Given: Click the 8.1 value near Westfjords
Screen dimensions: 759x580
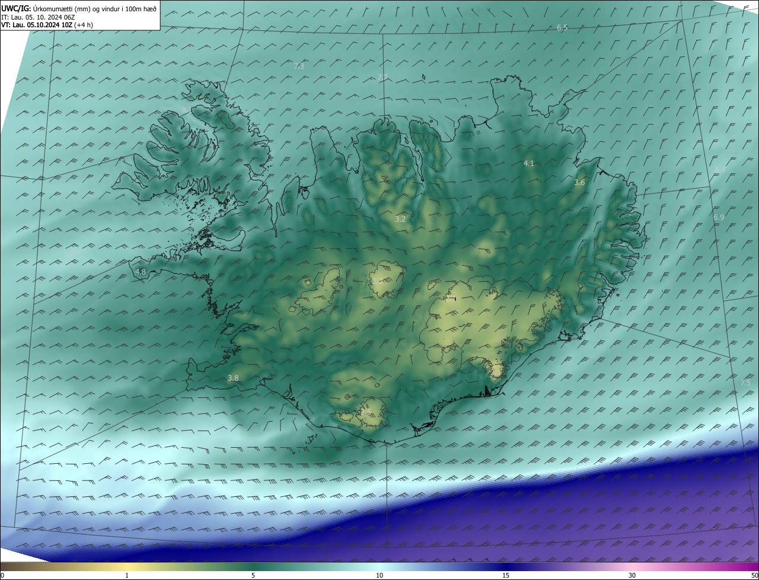Looking at the screenshot, I should click(x=186, y=110).
